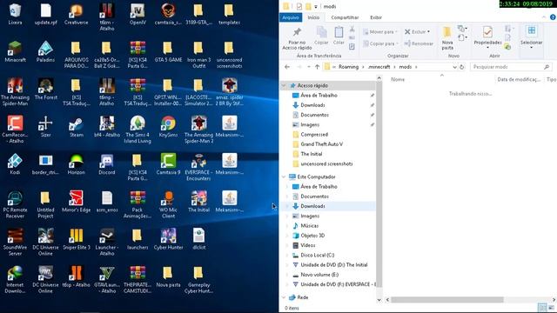Sort by the Nome column header
Image resolution: width=557 pixels, height=313 pixels.
point(398,79)
